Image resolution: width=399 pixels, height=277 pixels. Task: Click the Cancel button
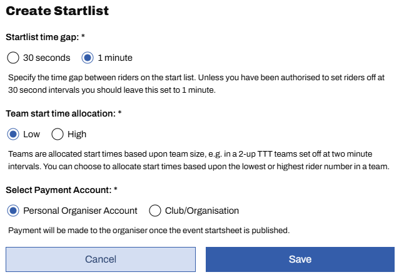coord(101,259)
